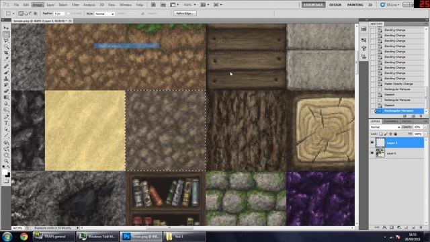Select the Quick Selection tool
Viewport: 430px width, 242px height.
tap(6, 46)
